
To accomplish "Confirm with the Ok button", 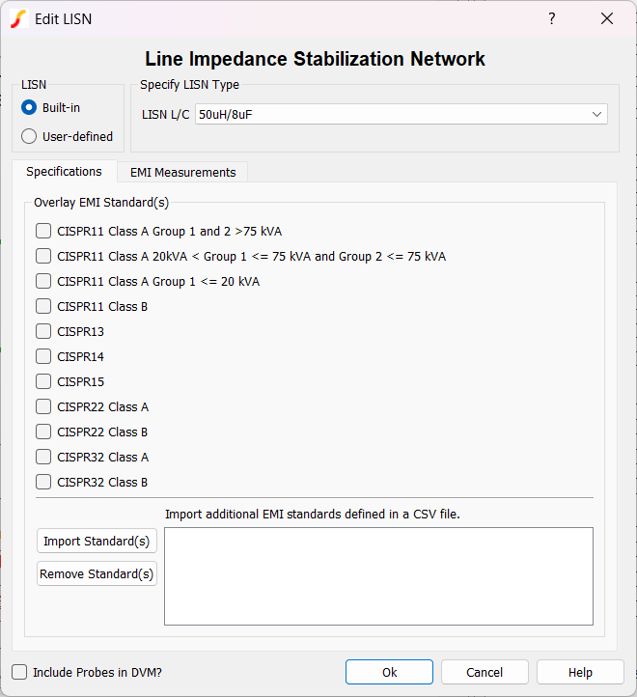I will [389, 672].
